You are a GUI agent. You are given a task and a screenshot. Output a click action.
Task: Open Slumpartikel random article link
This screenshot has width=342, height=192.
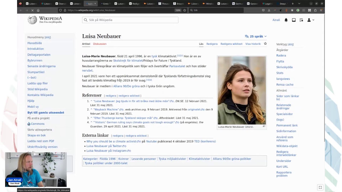(36, 72)
